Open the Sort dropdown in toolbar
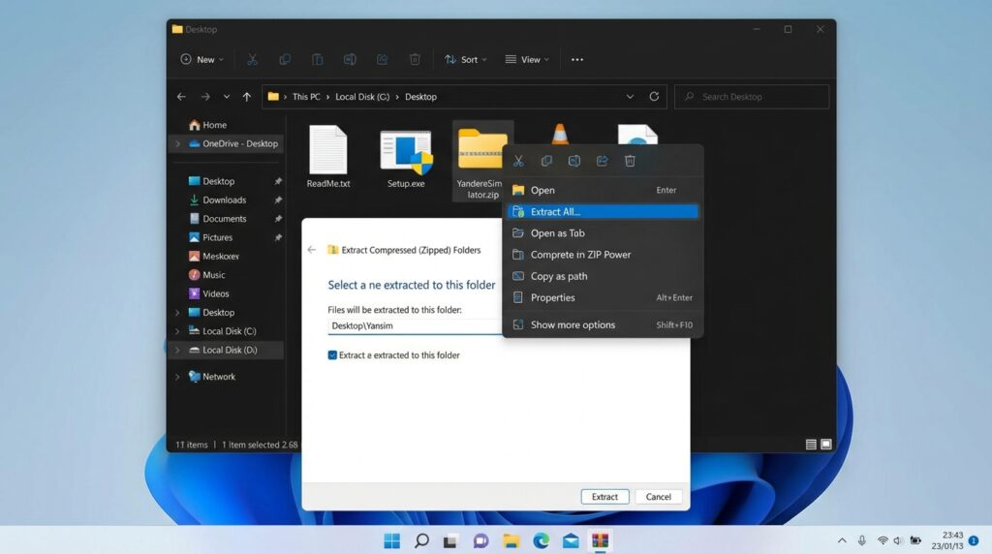The width and height of the screenshot is (992, 554). pos(466,59)
